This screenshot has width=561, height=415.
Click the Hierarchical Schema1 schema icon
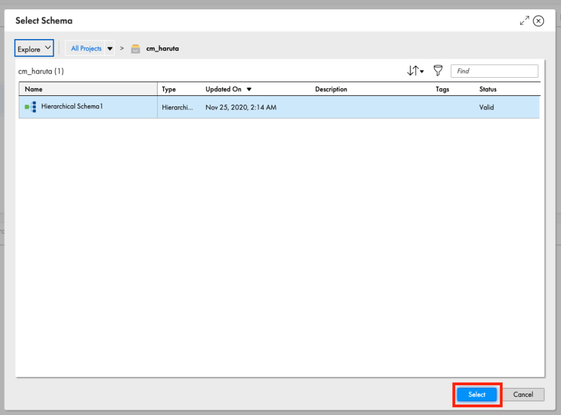click(x=30, y=106)
